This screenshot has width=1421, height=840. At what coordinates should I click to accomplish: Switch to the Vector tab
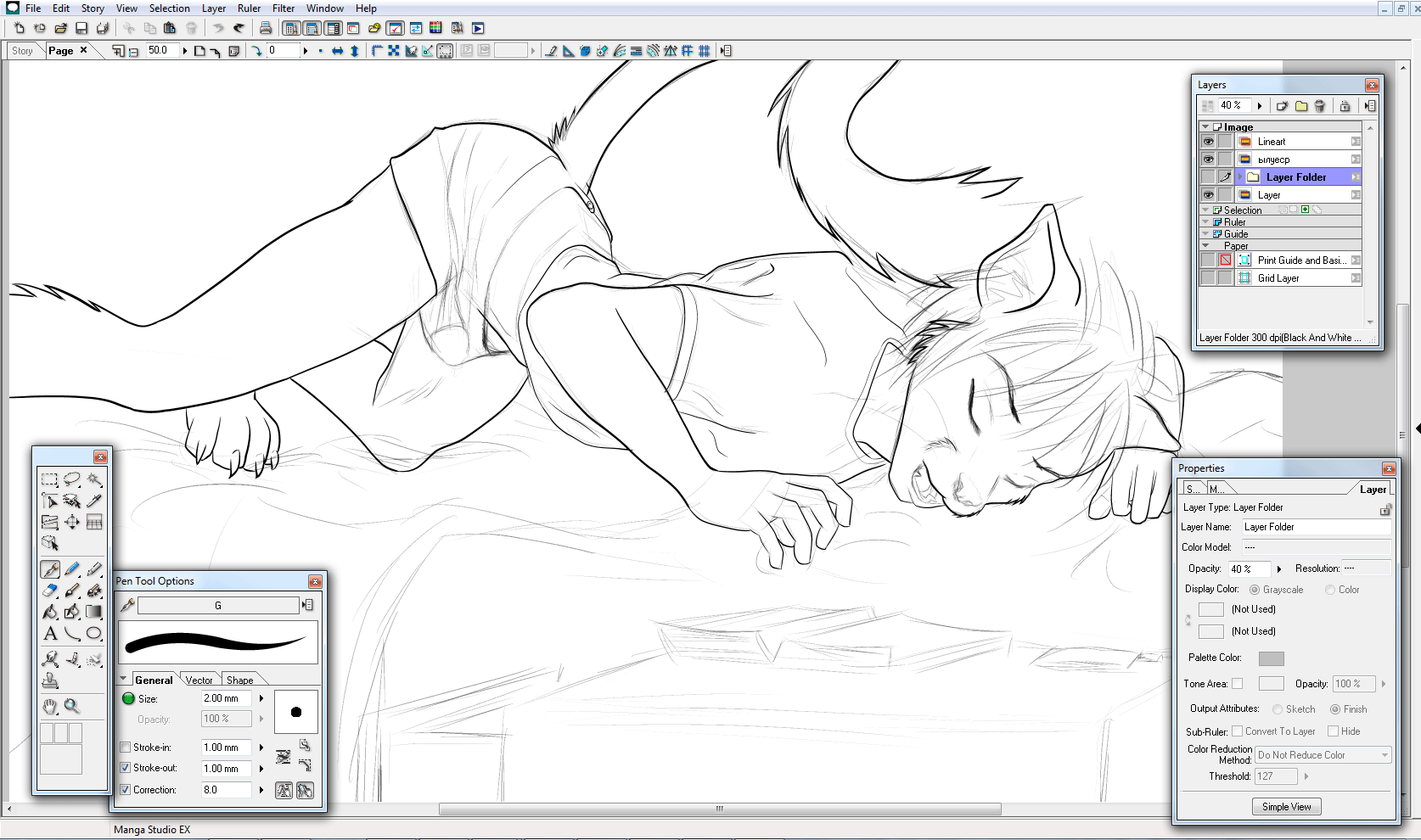pos(199,680)
